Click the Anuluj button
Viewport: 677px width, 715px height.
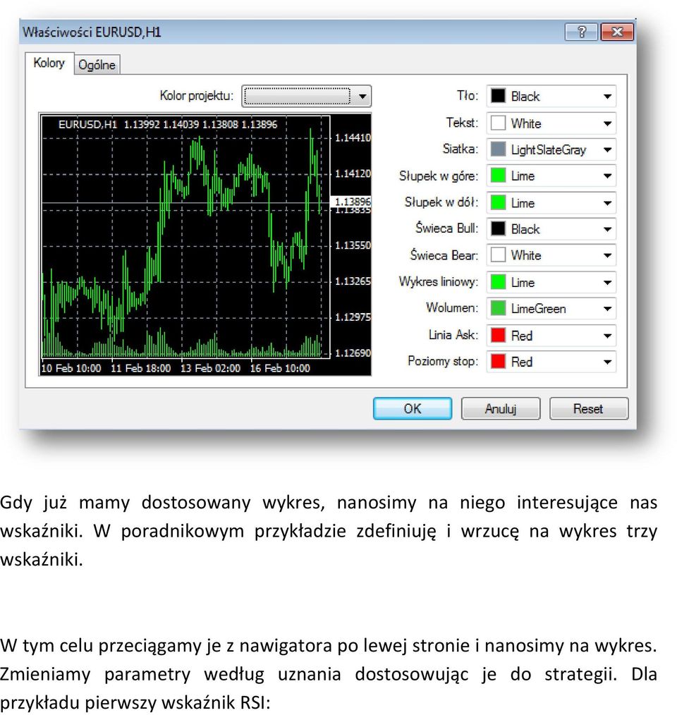(x=501, y=408)
